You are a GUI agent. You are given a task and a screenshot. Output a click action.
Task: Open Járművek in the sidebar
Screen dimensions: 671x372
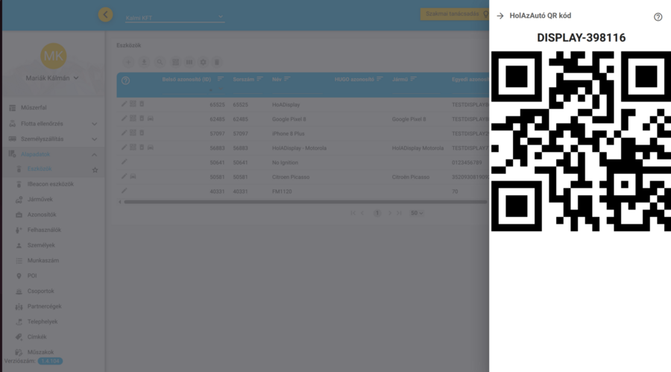[40, 200]
